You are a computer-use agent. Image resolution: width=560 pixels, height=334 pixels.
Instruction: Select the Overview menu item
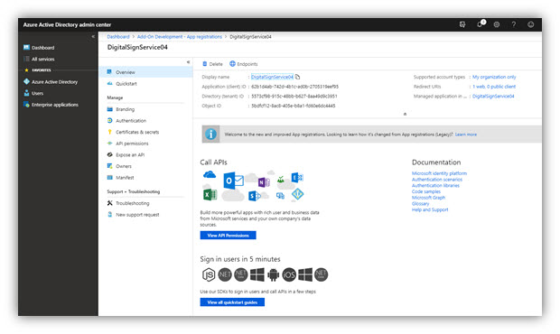coord(145,72)
